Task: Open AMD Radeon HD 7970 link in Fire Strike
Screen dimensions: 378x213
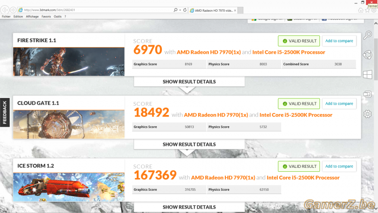Action: tap(209, 52)
